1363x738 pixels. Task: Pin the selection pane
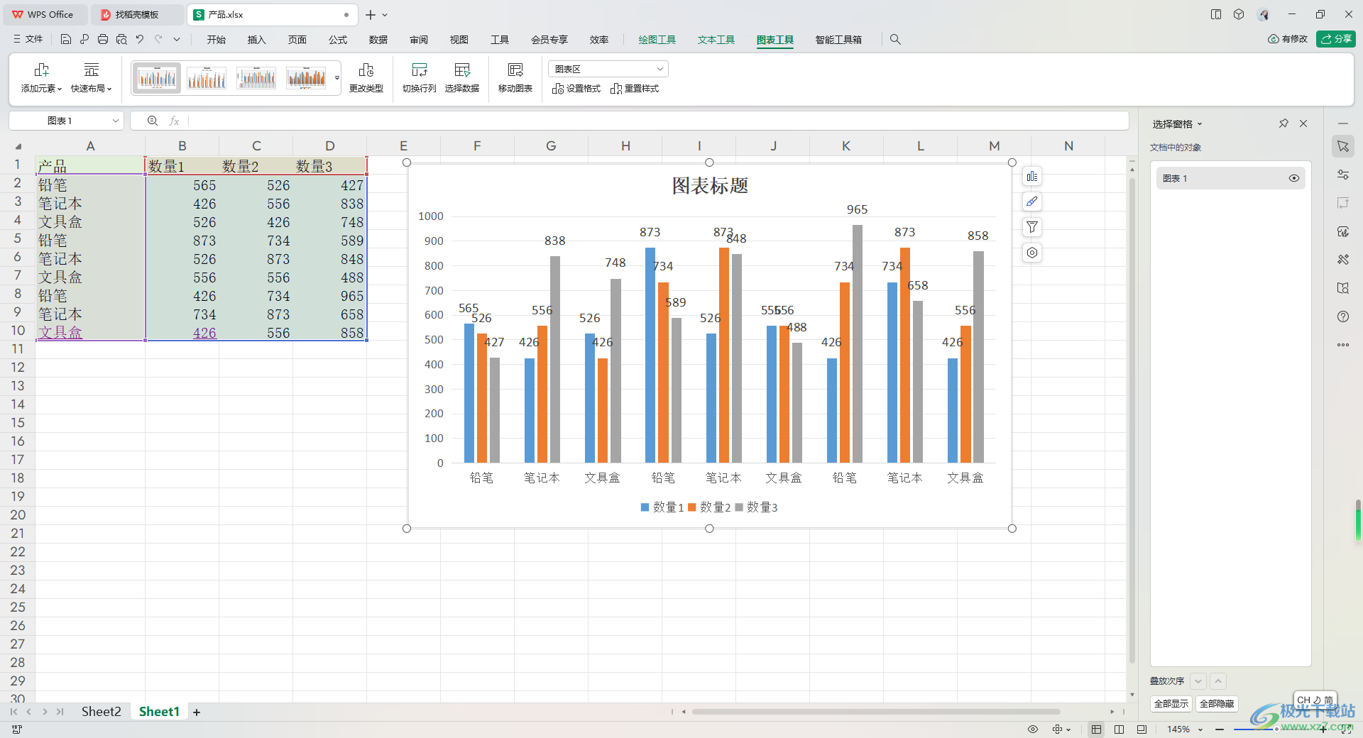[1283, 123]
